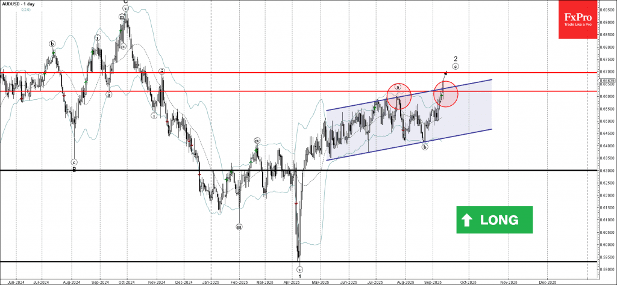
Task: Click the Aug-2025 date label
Action: (x=405, y=282)
